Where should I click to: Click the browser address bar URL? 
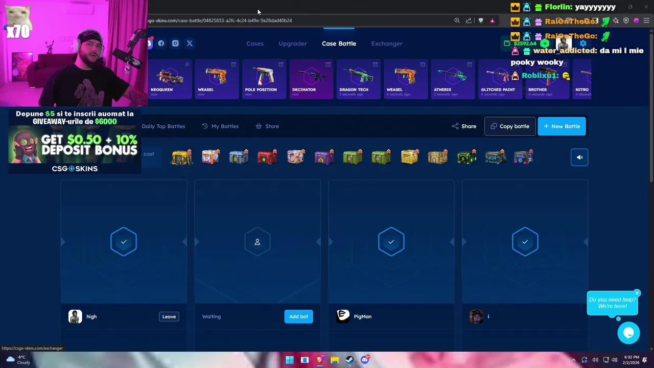coord(220,20)
